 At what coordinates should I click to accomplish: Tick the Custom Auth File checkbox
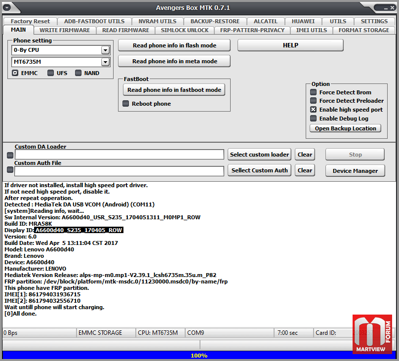pos(10,170)
